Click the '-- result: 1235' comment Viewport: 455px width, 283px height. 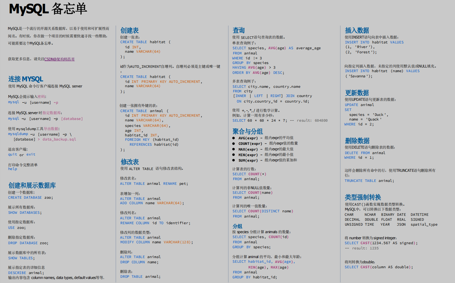(x=362, y=248)
